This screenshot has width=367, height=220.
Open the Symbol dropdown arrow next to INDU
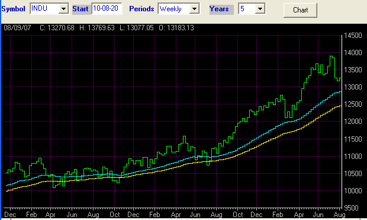(63, 9)
